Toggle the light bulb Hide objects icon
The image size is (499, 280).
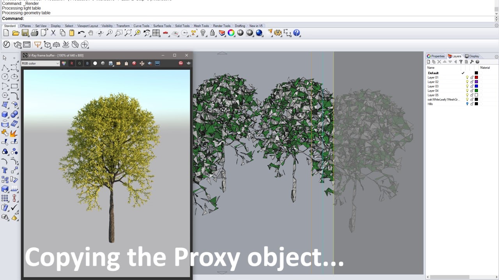tap(203, 33)
